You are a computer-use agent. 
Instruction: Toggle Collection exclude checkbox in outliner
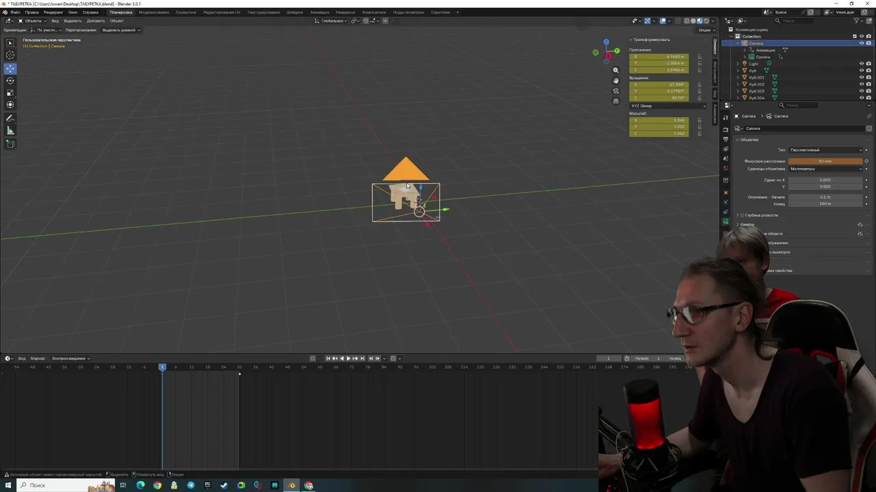[855, 36]
